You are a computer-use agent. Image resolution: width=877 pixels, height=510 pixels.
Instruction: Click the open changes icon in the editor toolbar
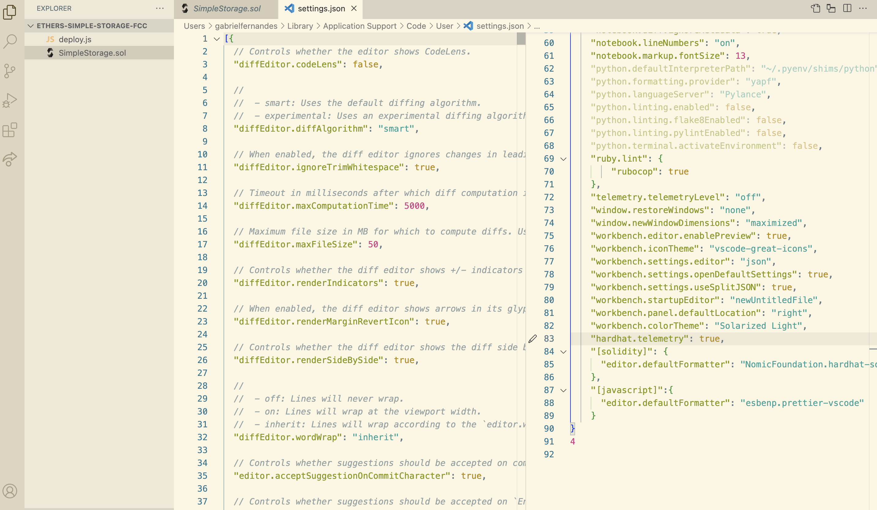tap(831, 8)
